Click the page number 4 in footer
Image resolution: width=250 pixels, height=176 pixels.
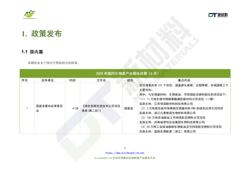point(125,148)
